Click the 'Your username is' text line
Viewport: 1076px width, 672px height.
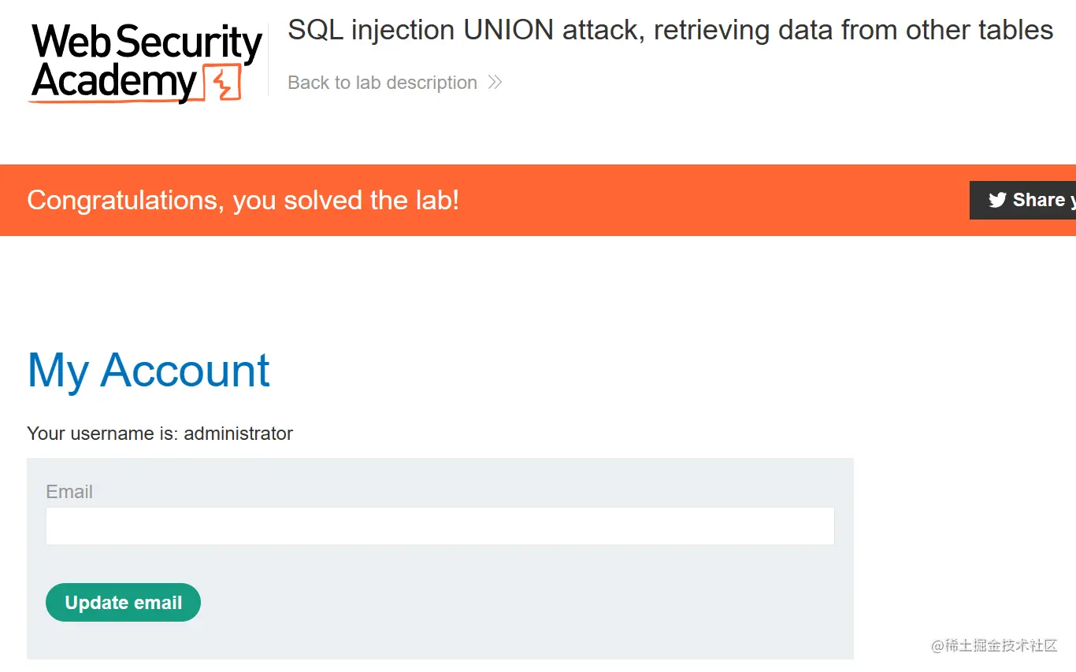tap(160, 434)
